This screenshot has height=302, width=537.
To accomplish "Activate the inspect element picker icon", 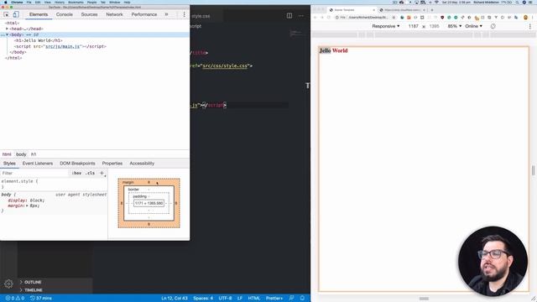I will [x=6, y=14].
